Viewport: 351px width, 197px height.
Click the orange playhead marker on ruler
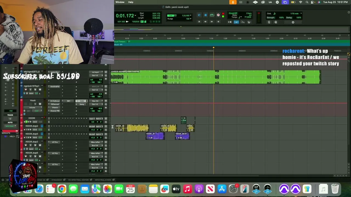click(x=214, y=48)
